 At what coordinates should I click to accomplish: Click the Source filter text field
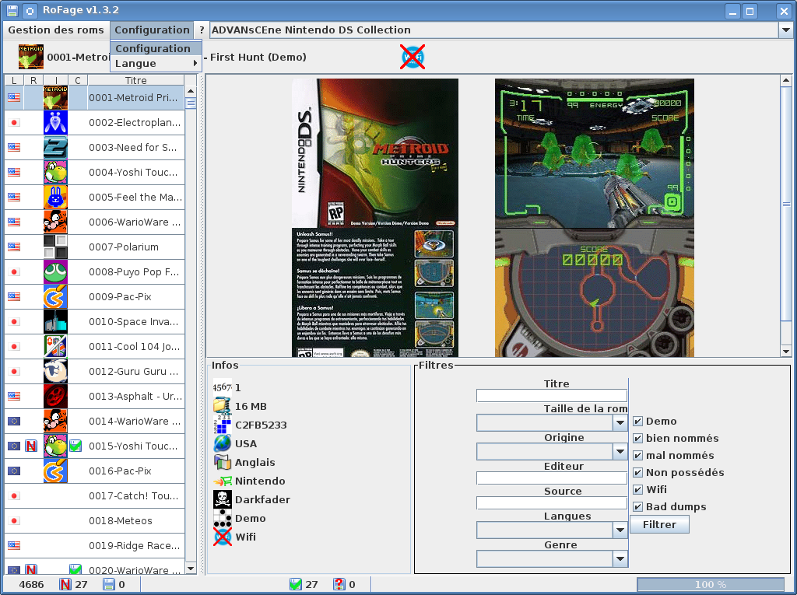point(552,503)
